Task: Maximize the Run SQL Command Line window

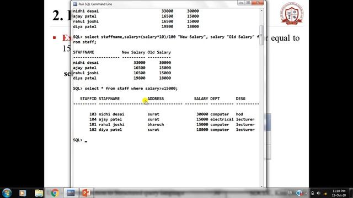Action: click(248, 3)
